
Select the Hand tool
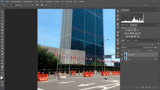point(2,67)
